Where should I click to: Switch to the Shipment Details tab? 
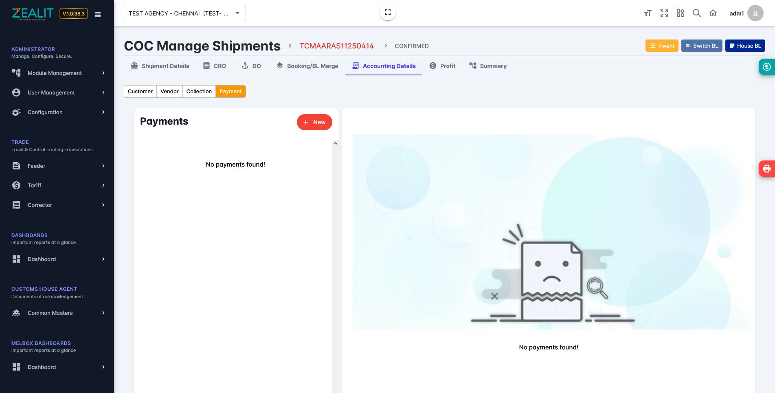[160, 66]
